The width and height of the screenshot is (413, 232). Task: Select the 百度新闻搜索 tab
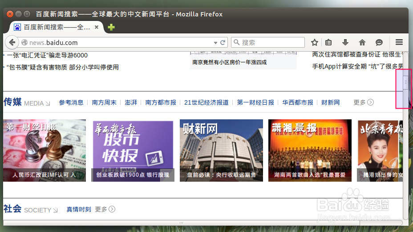[57, 27]
